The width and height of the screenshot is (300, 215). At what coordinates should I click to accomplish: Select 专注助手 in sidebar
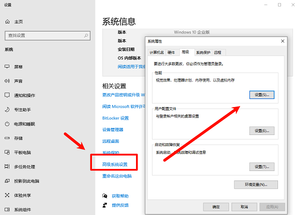click(x=22, y=110)
